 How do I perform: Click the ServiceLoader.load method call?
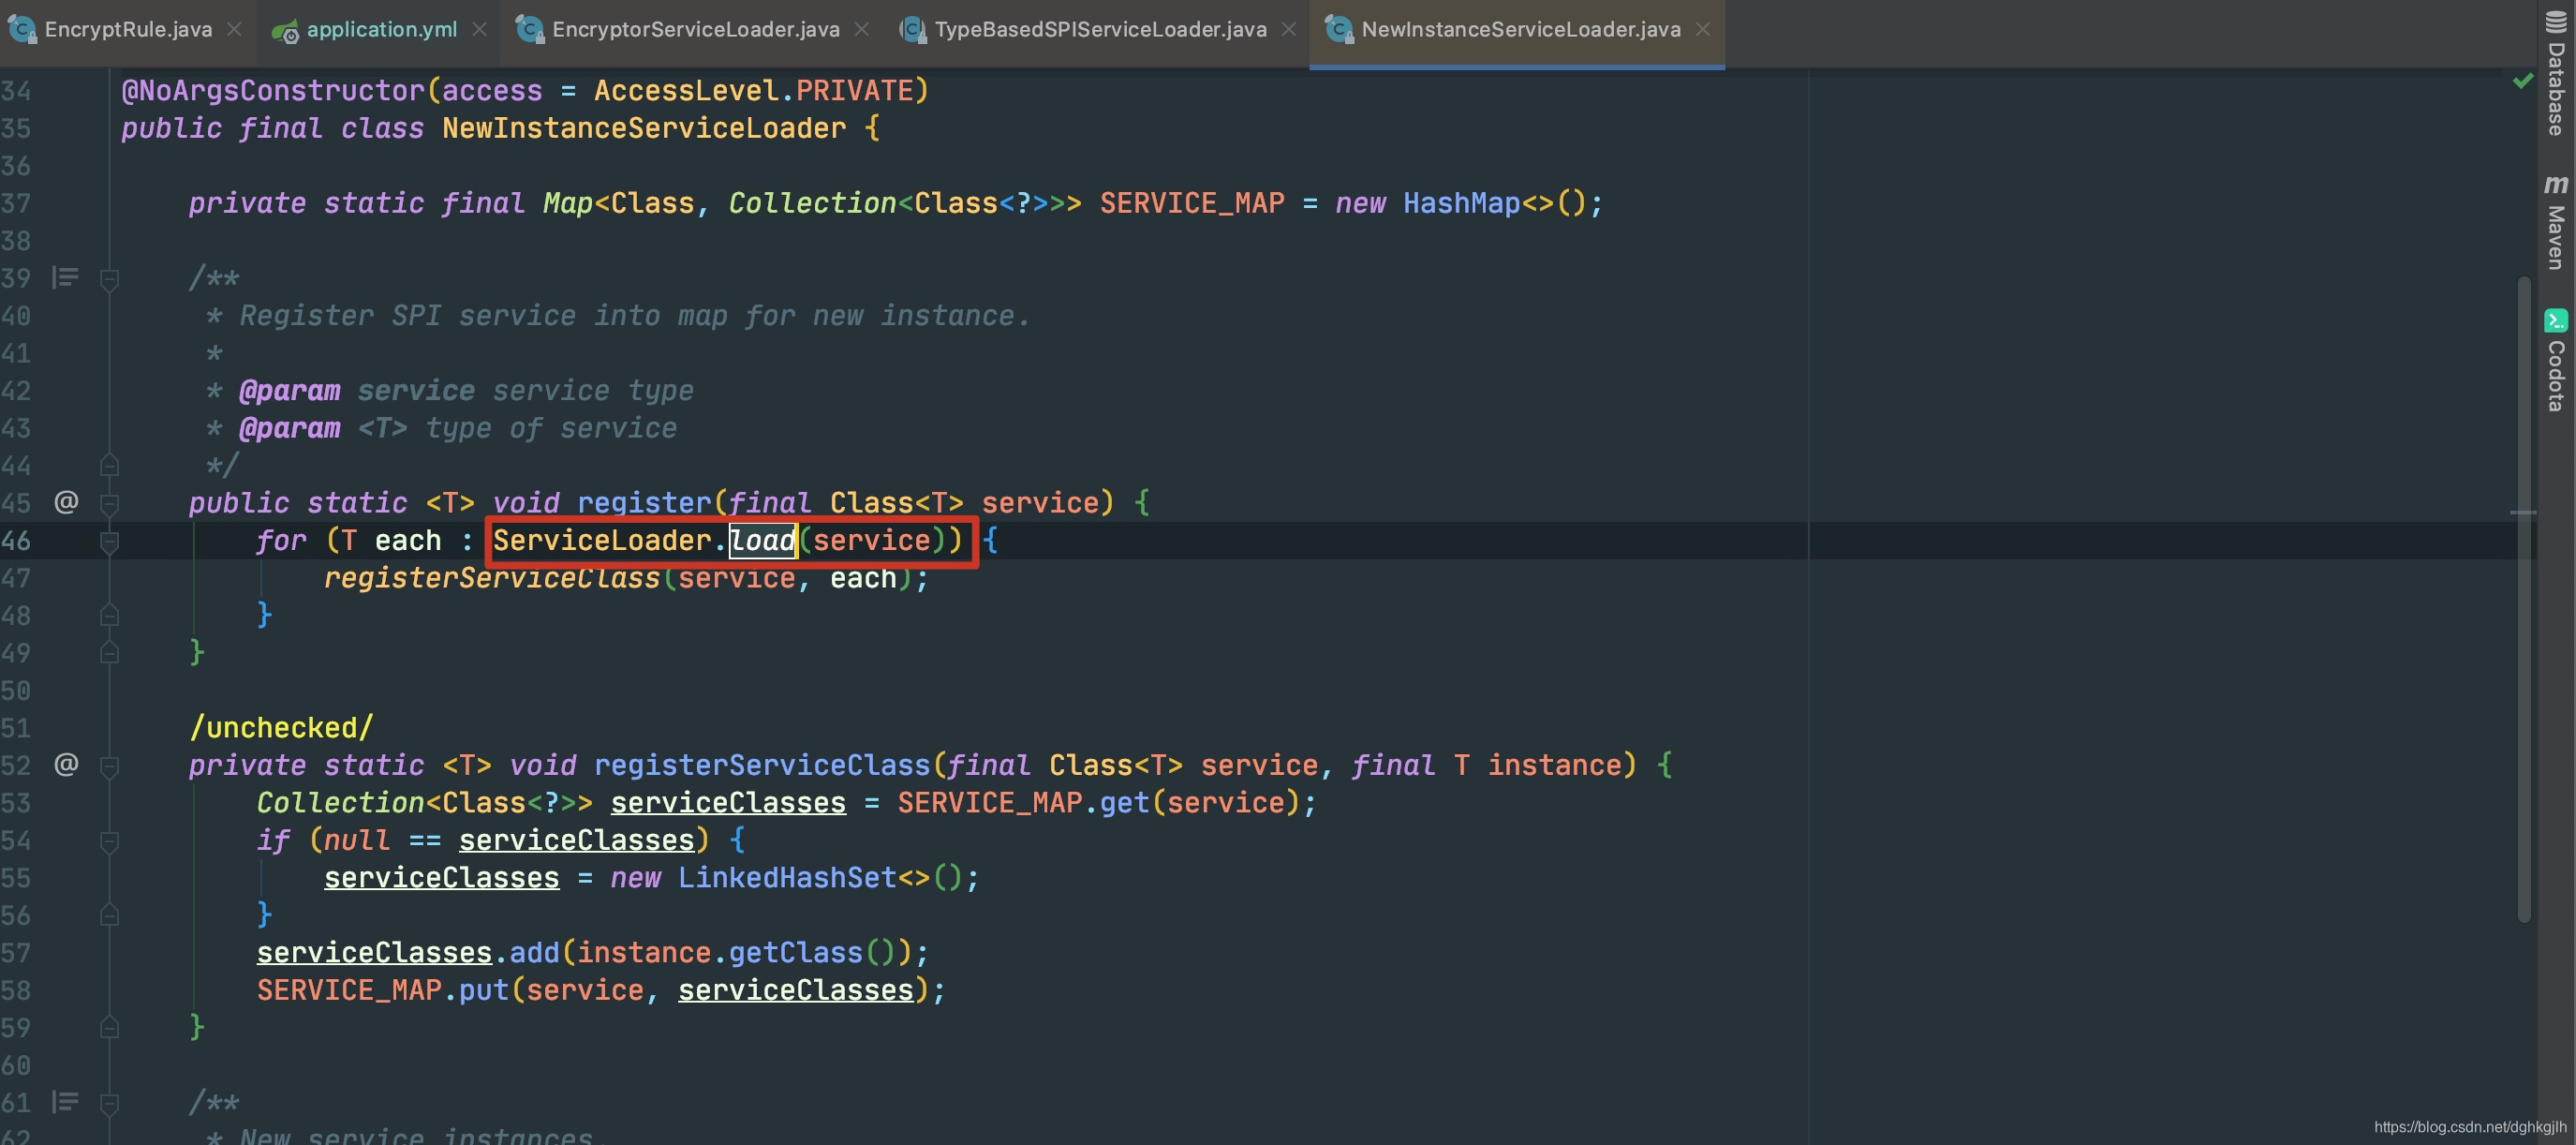(x=727, y=541)
